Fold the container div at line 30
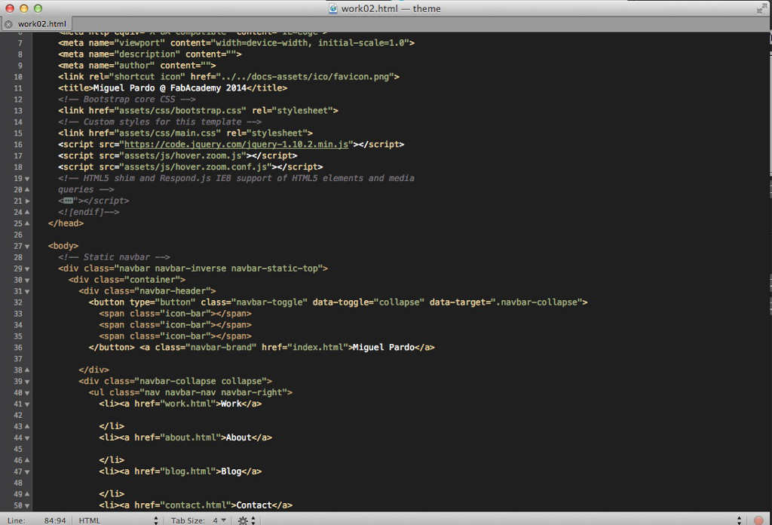Image resolution: width=772 pixels, height=525 pixels. tap(27, 281)
